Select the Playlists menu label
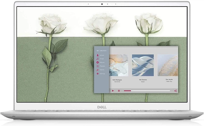 [102, 66]
